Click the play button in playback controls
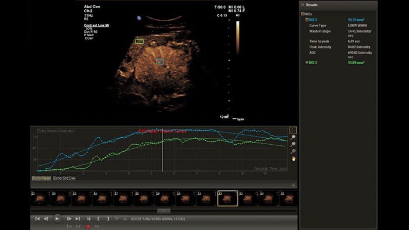 click(x=57, y=219)
